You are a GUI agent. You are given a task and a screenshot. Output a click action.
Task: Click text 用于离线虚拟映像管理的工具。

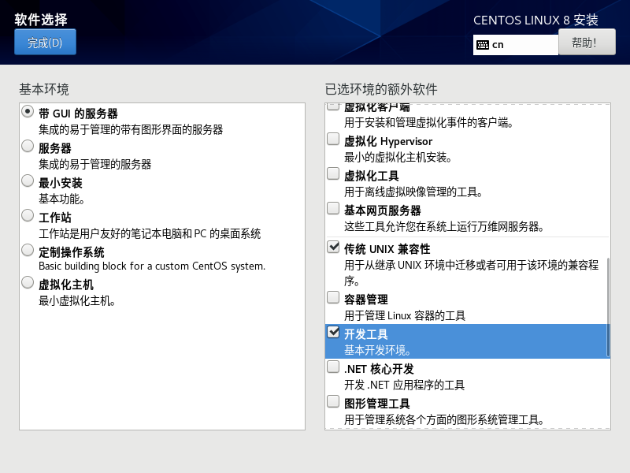click(x=413, y=192)
